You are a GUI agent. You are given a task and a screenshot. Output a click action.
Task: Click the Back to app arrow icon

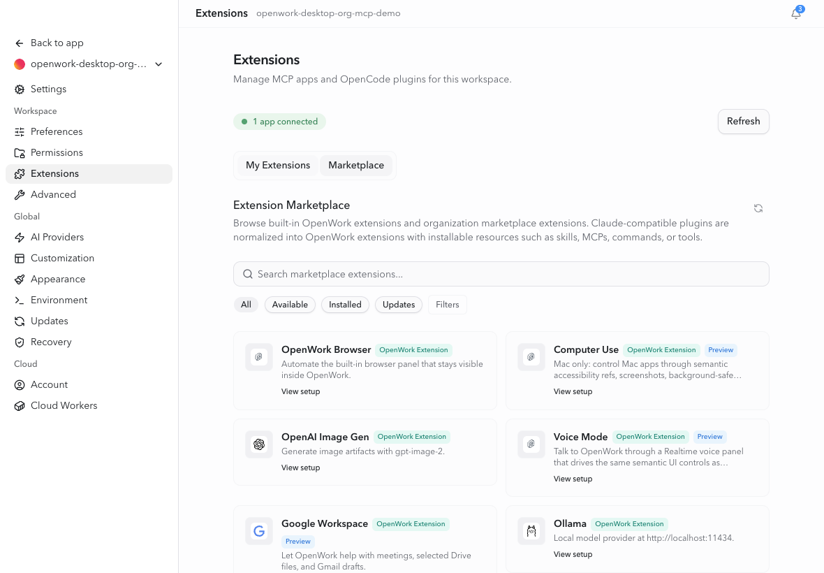20,43
